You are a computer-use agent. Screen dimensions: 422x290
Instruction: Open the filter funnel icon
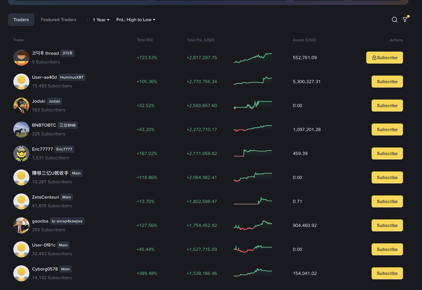405,20
